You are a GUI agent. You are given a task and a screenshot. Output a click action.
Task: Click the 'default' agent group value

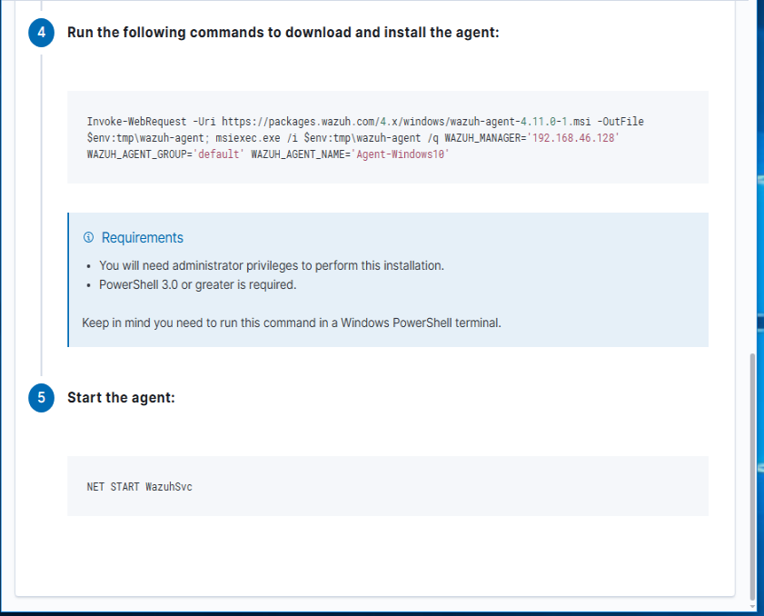(x=219, y=154)
